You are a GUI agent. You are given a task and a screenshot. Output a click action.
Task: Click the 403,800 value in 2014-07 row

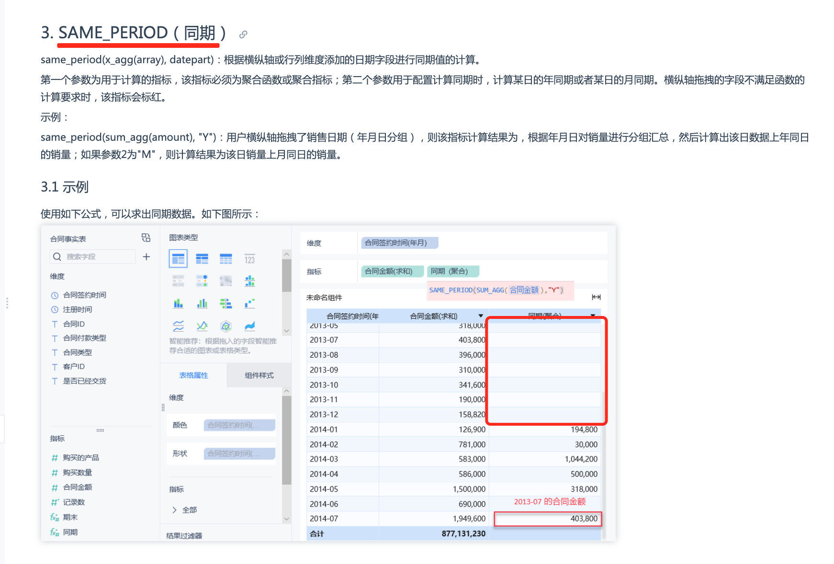(x=584, y=519)
